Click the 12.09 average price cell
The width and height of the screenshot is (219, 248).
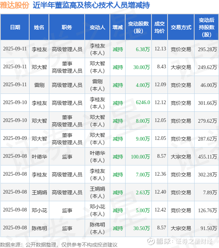tap(160, 84)
